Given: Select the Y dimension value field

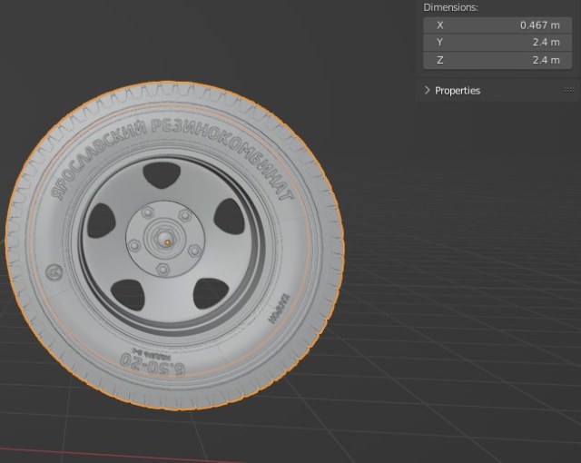Looking at the screenshot, I should coord(497,43).
